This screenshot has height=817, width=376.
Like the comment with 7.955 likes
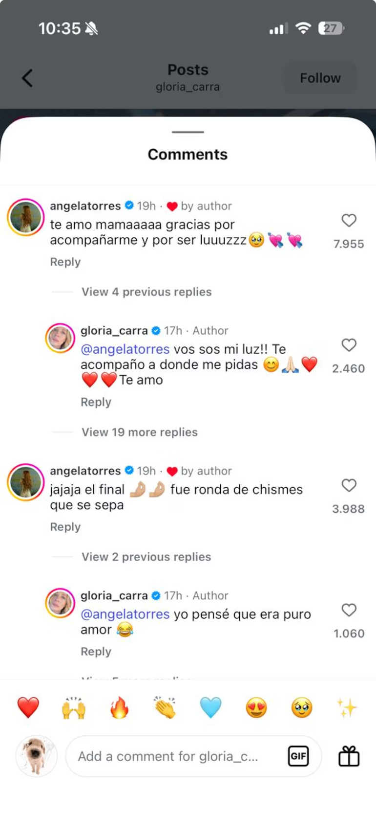click(x=349, y=221)
